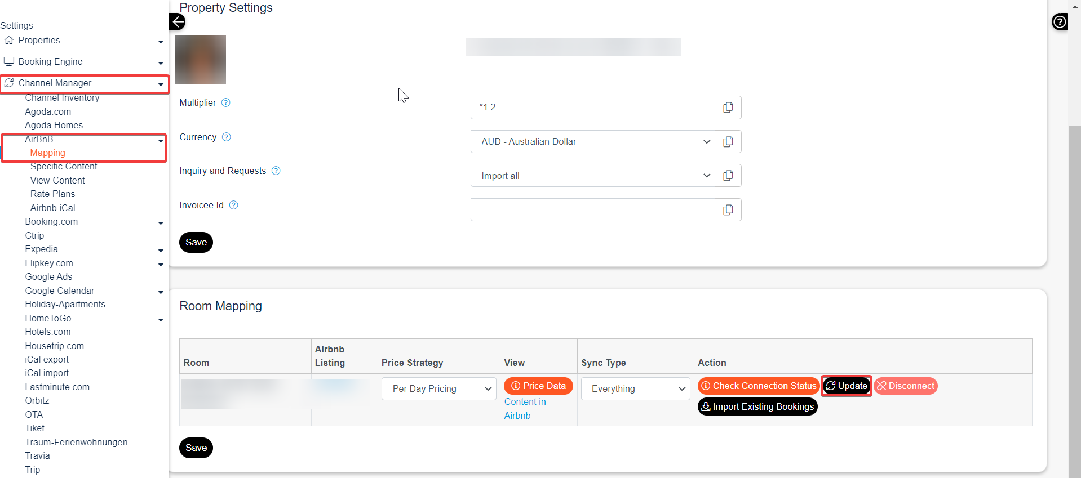Screen dimensions: 1081x478
Task: Save the Room Mapping table
Action: pyautogui.click(x=196, y=448)
